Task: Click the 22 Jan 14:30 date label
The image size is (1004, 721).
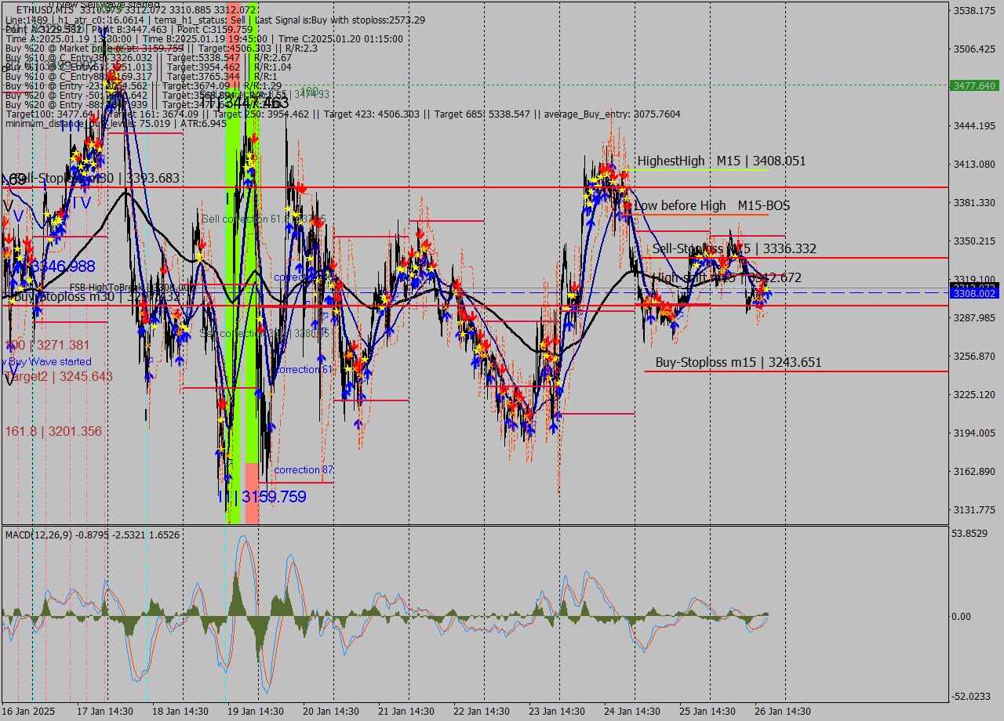Action: pos(482,712)
